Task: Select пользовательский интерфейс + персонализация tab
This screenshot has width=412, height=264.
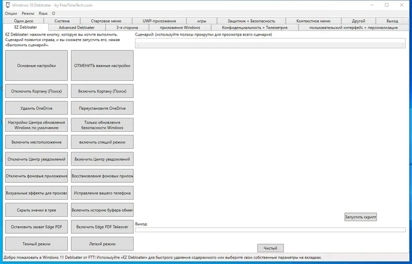Action: (353, 27)
